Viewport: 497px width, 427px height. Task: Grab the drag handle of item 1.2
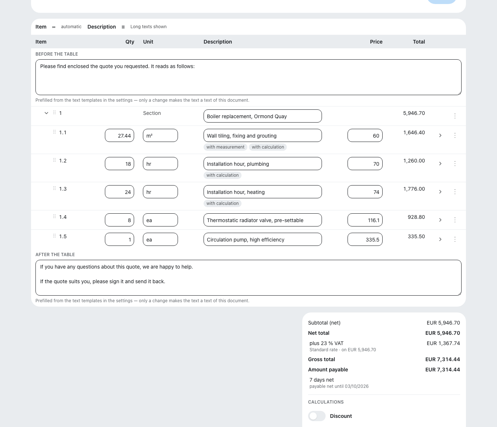54,160
